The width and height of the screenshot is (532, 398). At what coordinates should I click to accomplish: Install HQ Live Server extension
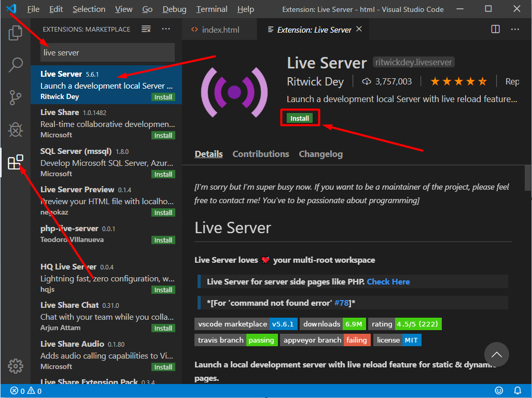[163, 290]
